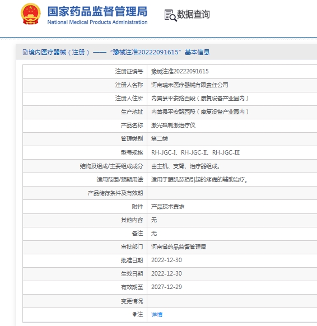Click the lightbulb icon beside 注
Image resolution: width=317 pixels, height=326 pixels.
pos(134,314)
